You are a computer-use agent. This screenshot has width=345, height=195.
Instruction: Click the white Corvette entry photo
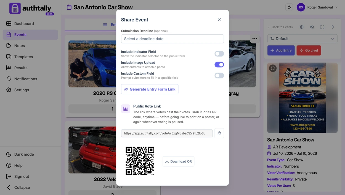point(242,64)
